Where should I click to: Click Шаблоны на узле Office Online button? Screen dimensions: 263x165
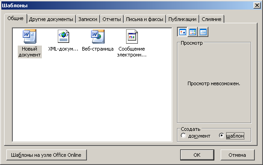[x=46, y=155]
